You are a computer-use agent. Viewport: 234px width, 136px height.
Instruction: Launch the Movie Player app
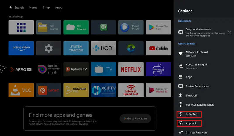pos(131,27)
